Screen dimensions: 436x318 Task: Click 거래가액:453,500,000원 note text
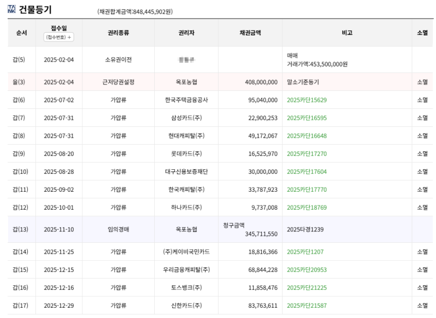tap(317, 64)
